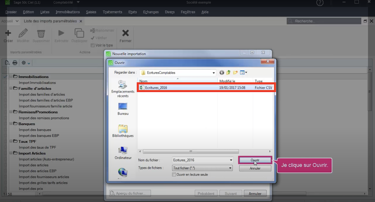Click the print preview icon in list toolbar

click(7, 63)
